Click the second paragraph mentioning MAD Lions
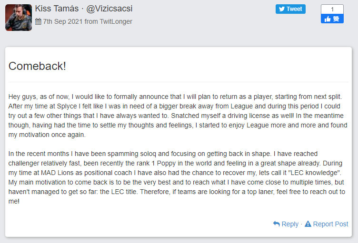This screenshot has height=243, width=358. pyautogui.click(x=177, y=177)
